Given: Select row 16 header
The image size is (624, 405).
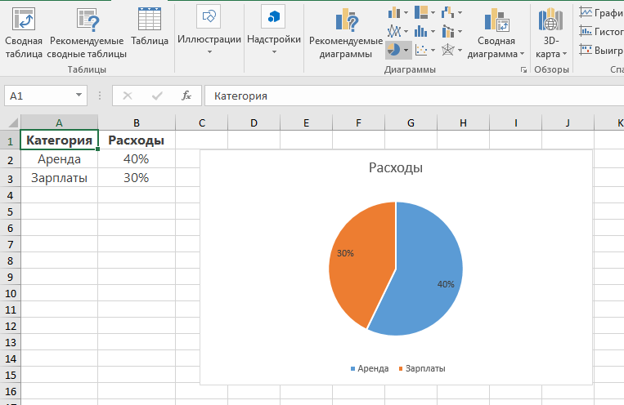Looking at the screenshot, I should coord(11,391).
